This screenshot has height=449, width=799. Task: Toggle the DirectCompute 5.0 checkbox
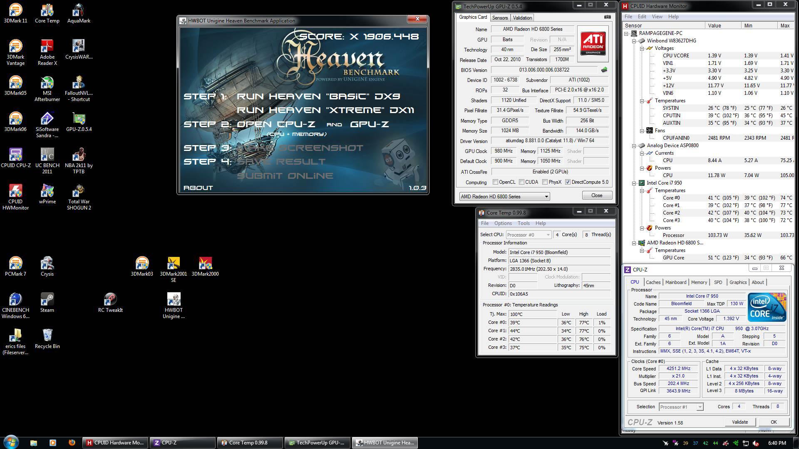click(568, 182)
